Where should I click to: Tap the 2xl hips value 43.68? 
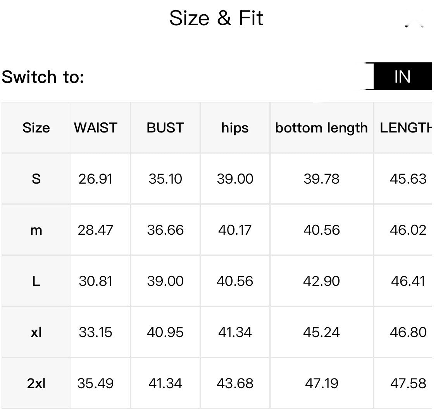[x=235, y=383]
